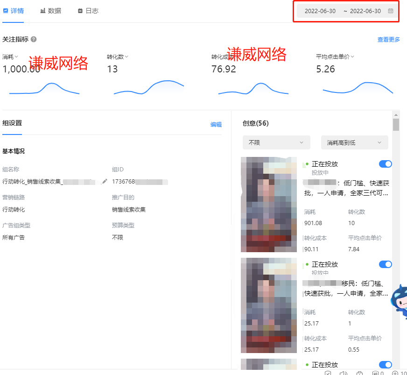Screen dimensions: 407x375
Task: Open the 不限 creative filter dropdown
Action: click(276, 142)
